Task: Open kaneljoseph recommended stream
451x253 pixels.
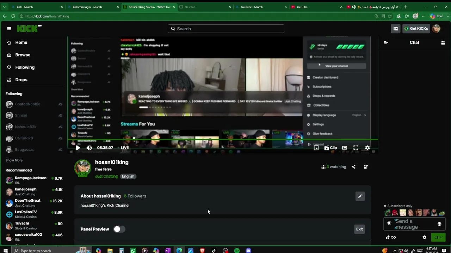Action: click(x=34, y=192)
